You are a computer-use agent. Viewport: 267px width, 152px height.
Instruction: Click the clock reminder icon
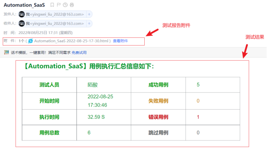click(x=65, y=5)
